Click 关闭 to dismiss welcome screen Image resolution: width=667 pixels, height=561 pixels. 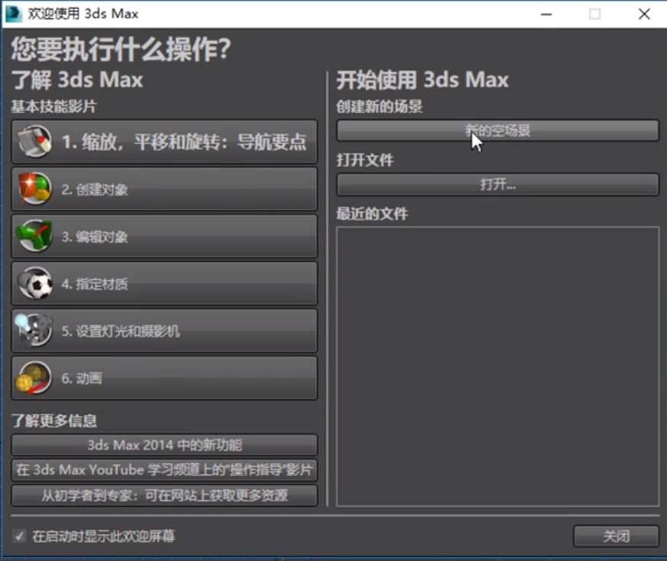click(x=615, y=536)
